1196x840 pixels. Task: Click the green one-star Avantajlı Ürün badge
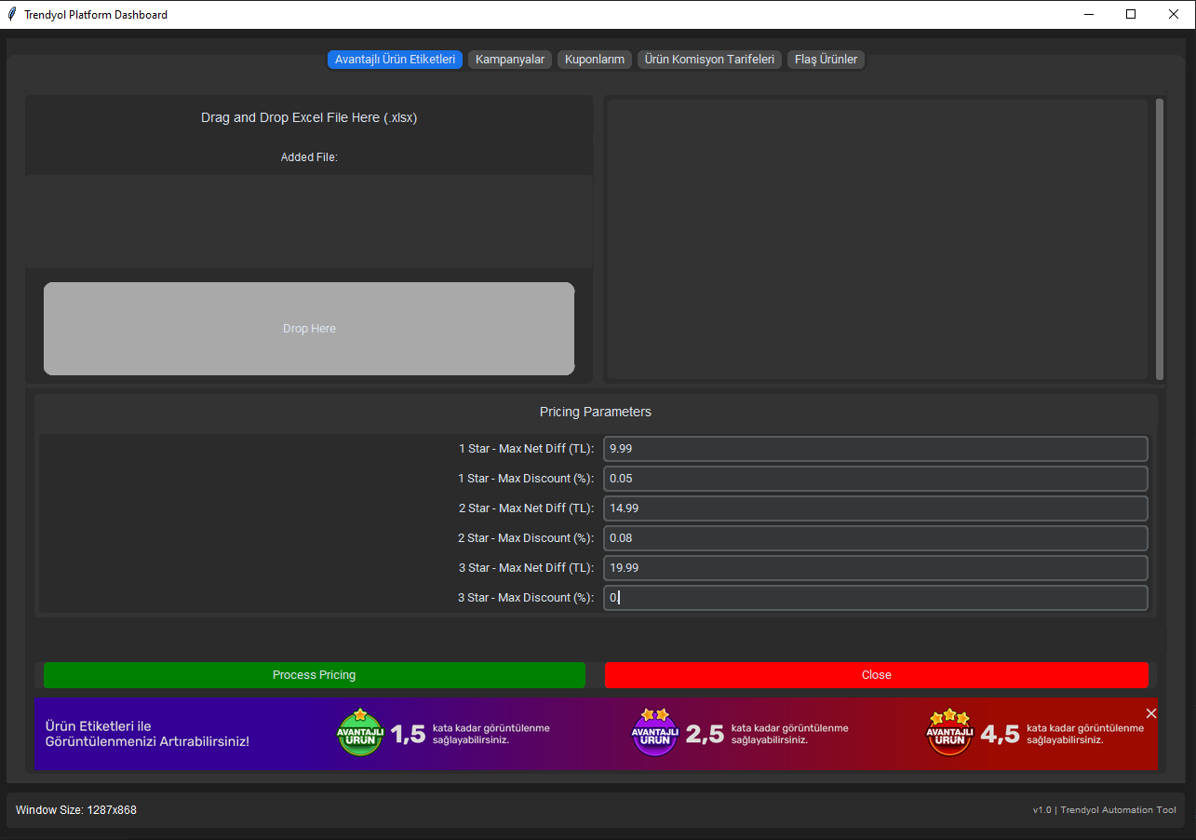[359, 733]
